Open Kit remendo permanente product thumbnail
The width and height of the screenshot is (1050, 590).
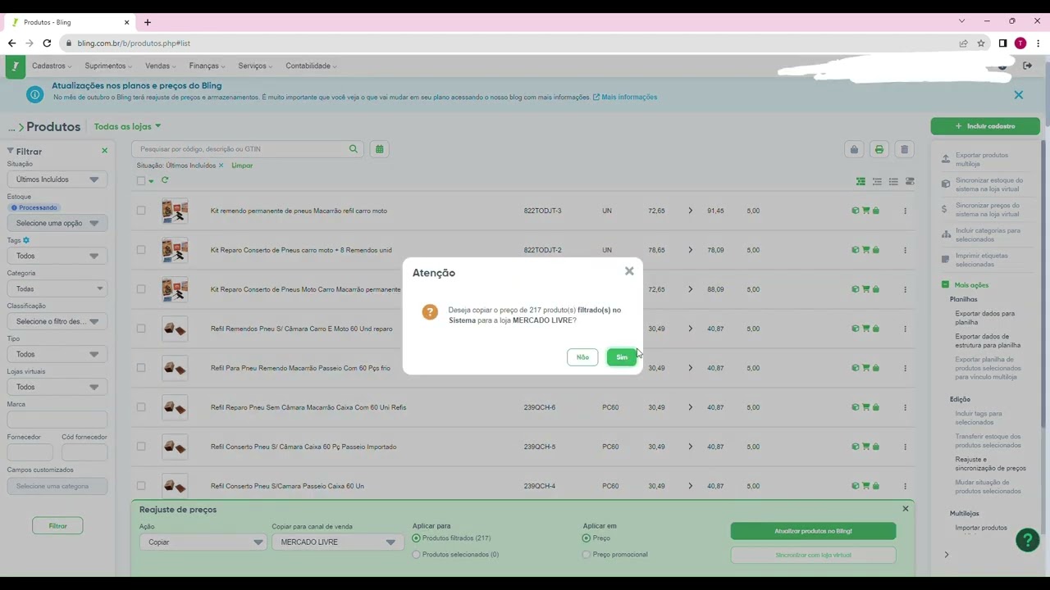(175, 211)
